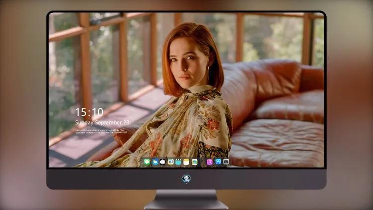Click the Sunday September 28 date
Screen dimensions: 373x210
[102, 122]
